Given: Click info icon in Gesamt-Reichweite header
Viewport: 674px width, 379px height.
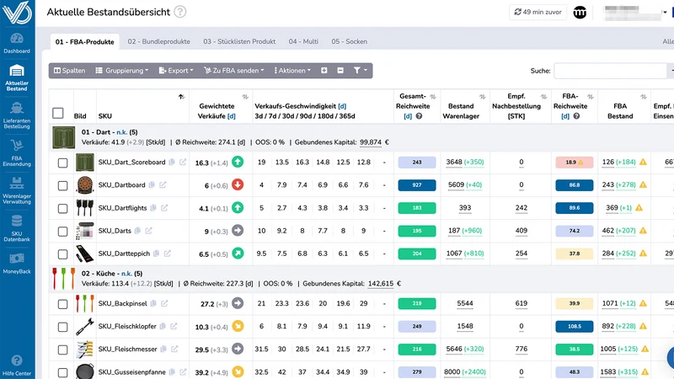Looking at the screenshot, I should pos(419,116).
